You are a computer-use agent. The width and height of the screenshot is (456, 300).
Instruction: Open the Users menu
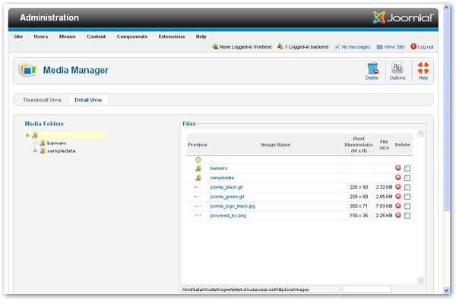coord(41,36)
